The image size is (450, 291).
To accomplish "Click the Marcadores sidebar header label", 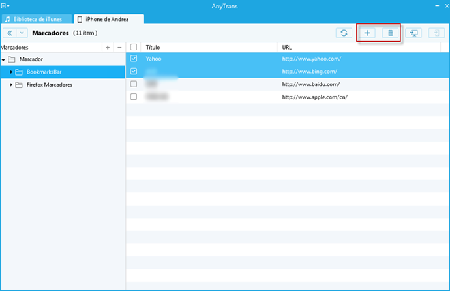I will click(x=14, y=48).
